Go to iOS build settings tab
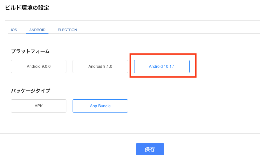Screen dimensions: 260x159 click(14, 30)
